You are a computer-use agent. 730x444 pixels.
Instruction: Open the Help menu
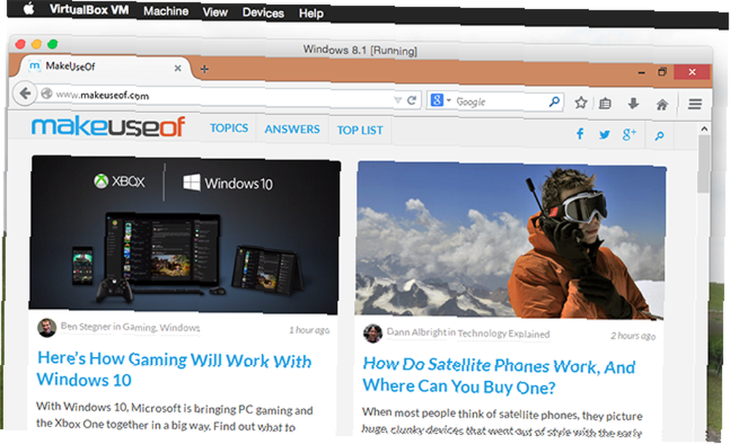(x=311, y=14)
